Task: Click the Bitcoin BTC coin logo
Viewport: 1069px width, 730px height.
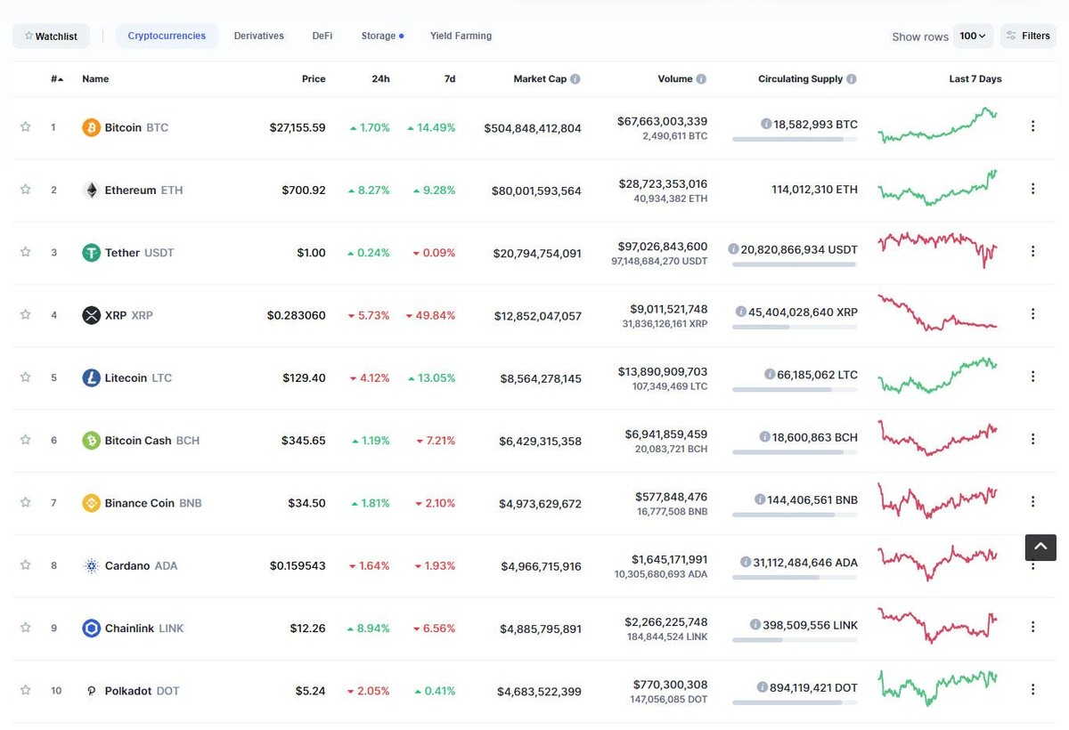Action: pos(90,127)
